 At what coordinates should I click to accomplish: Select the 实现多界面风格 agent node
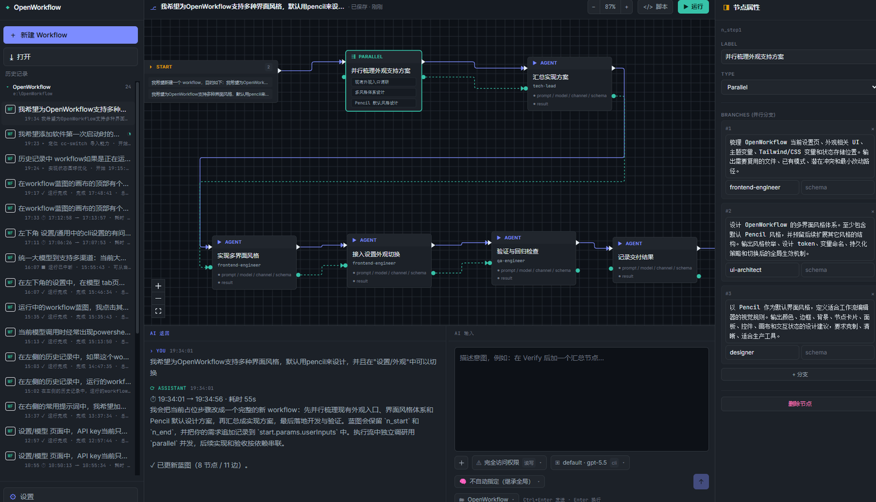point(254,262)
